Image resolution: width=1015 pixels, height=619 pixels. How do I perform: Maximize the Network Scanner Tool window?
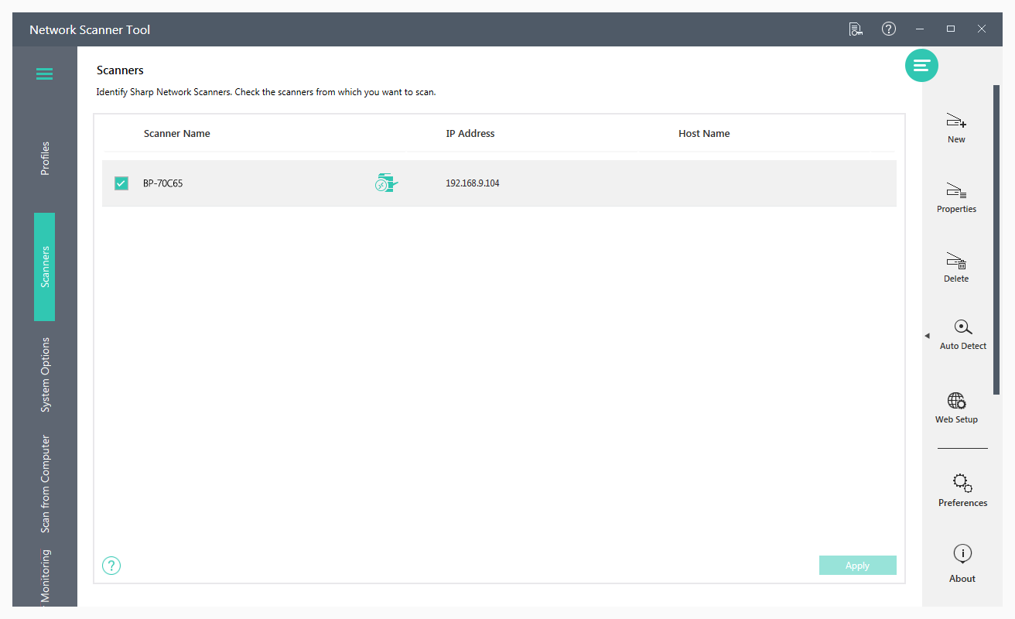951,29
